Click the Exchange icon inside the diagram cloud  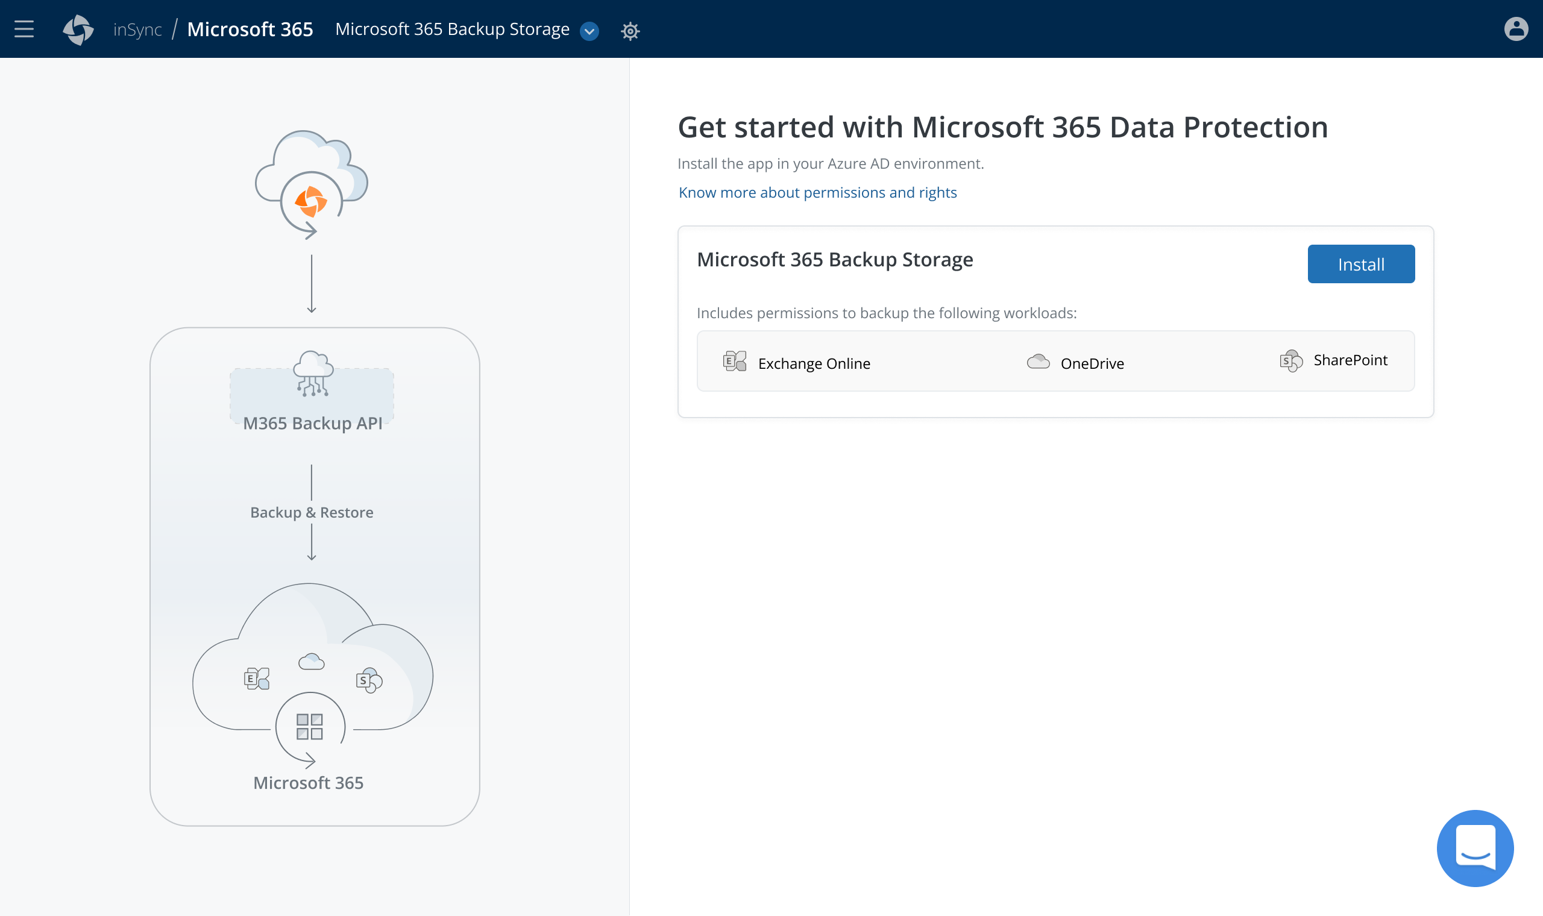click(x=256, y=679)
